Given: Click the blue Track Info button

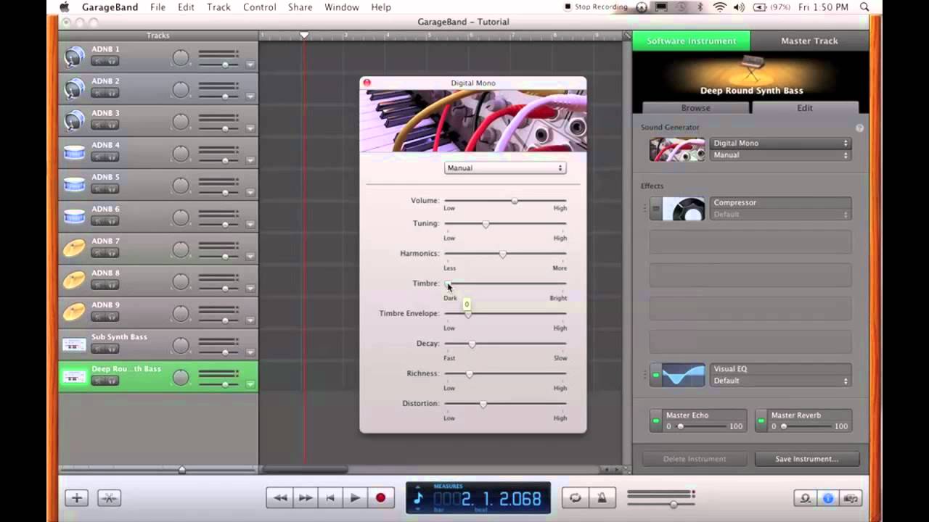Looking at the screenshot, I should click(828, 498).
